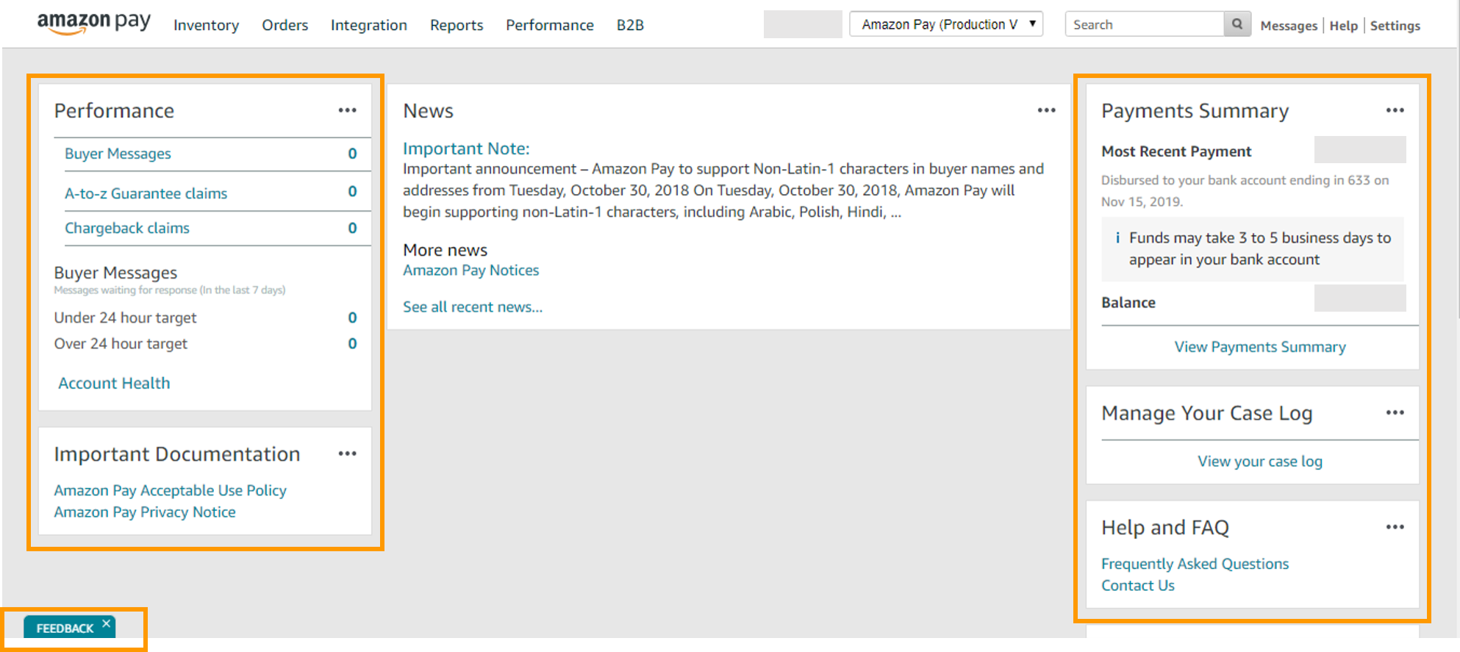The height and width of the screenshot is (652, 1460).
Task: Click the Chargeback claims count
Action: pos(352,228)
